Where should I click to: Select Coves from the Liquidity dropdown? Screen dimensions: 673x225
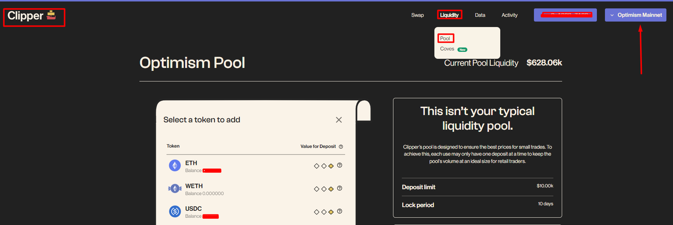pos(447,49)
